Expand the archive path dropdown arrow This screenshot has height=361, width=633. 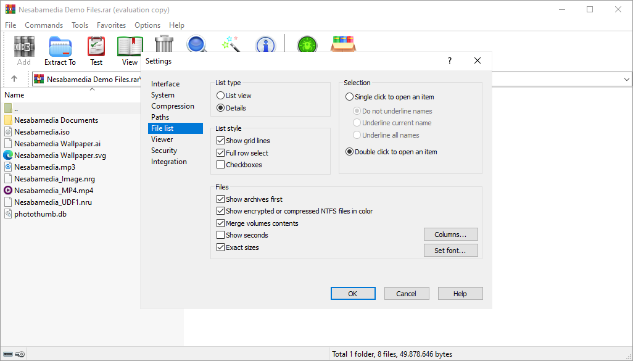point(627,80)
